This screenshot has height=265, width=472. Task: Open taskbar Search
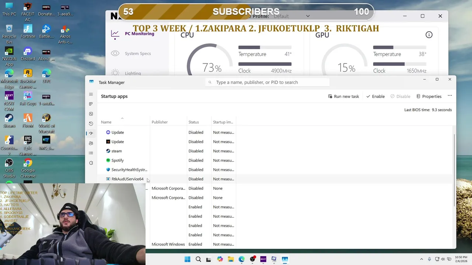pyautogui.click(x=198, y=259)
